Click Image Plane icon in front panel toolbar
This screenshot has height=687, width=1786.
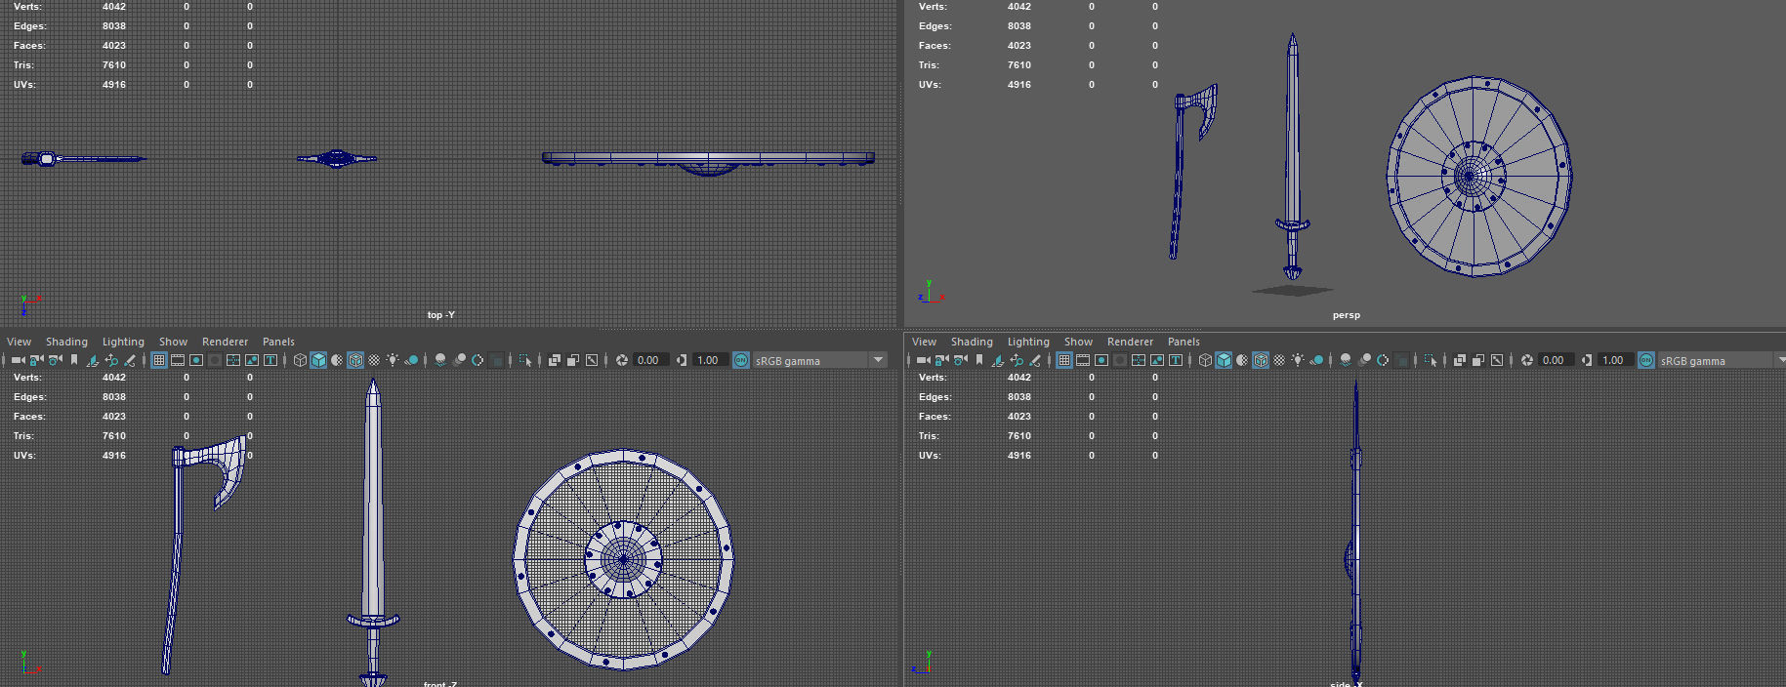(92, 360)
